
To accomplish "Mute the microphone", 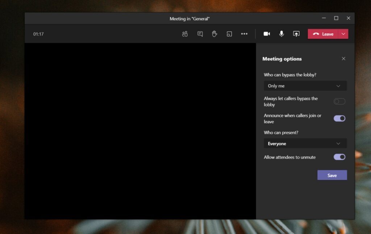I will 282,34.
